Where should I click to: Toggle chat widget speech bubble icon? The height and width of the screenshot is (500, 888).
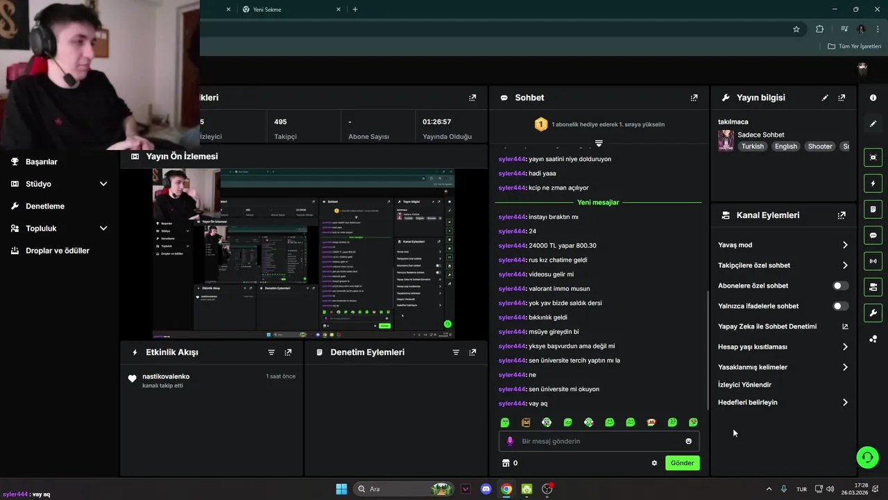pos(873,235)
